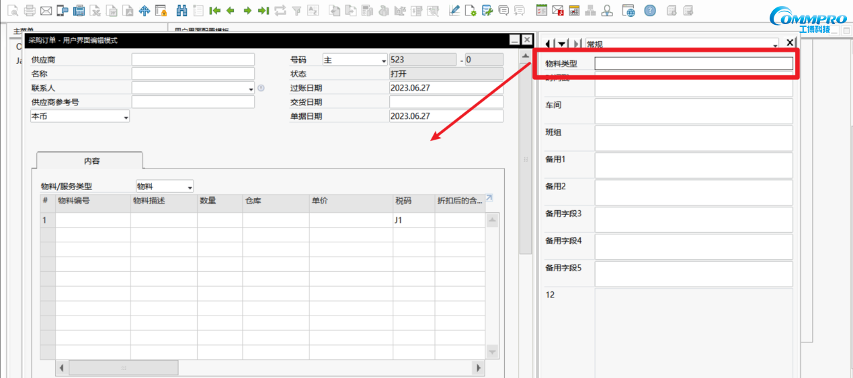
Task: Close the user-defined fields side panel
Action: [x=790, y=42]
